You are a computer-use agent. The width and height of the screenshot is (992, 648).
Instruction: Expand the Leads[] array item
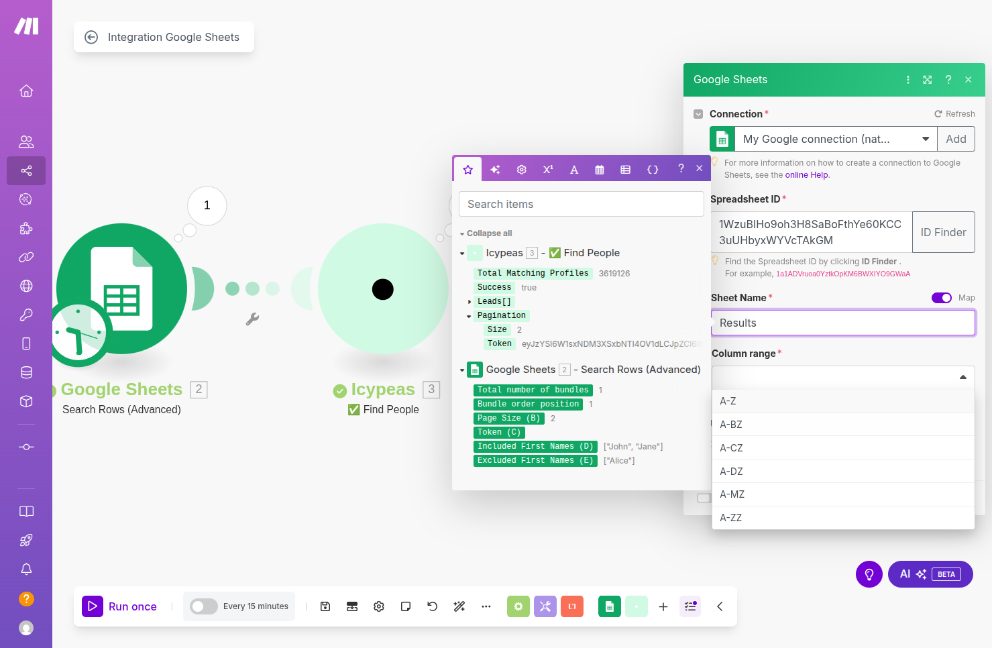click(x=470, y=302)
